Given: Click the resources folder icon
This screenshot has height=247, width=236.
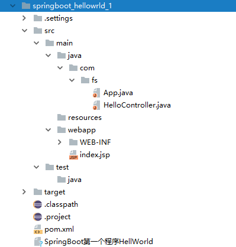Looking at the screenshot, I should [62, 118].
